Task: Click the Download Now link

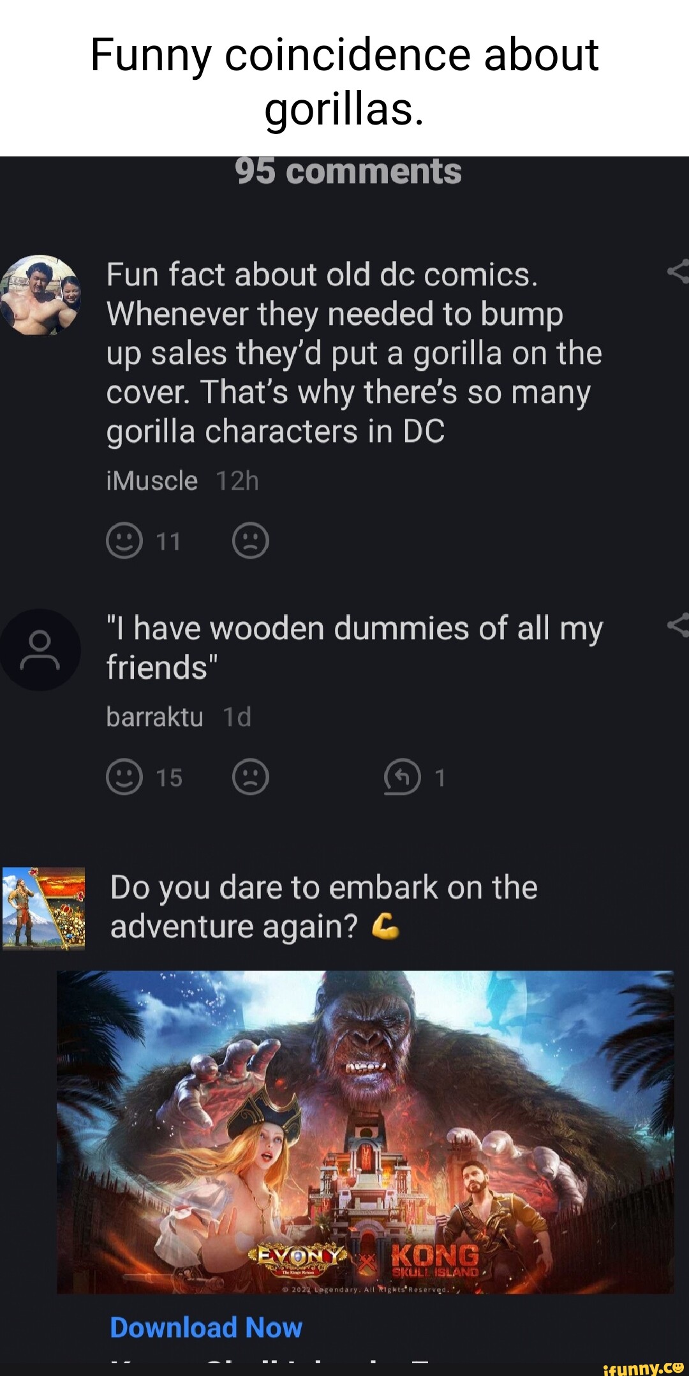Action: (206, 1327)
